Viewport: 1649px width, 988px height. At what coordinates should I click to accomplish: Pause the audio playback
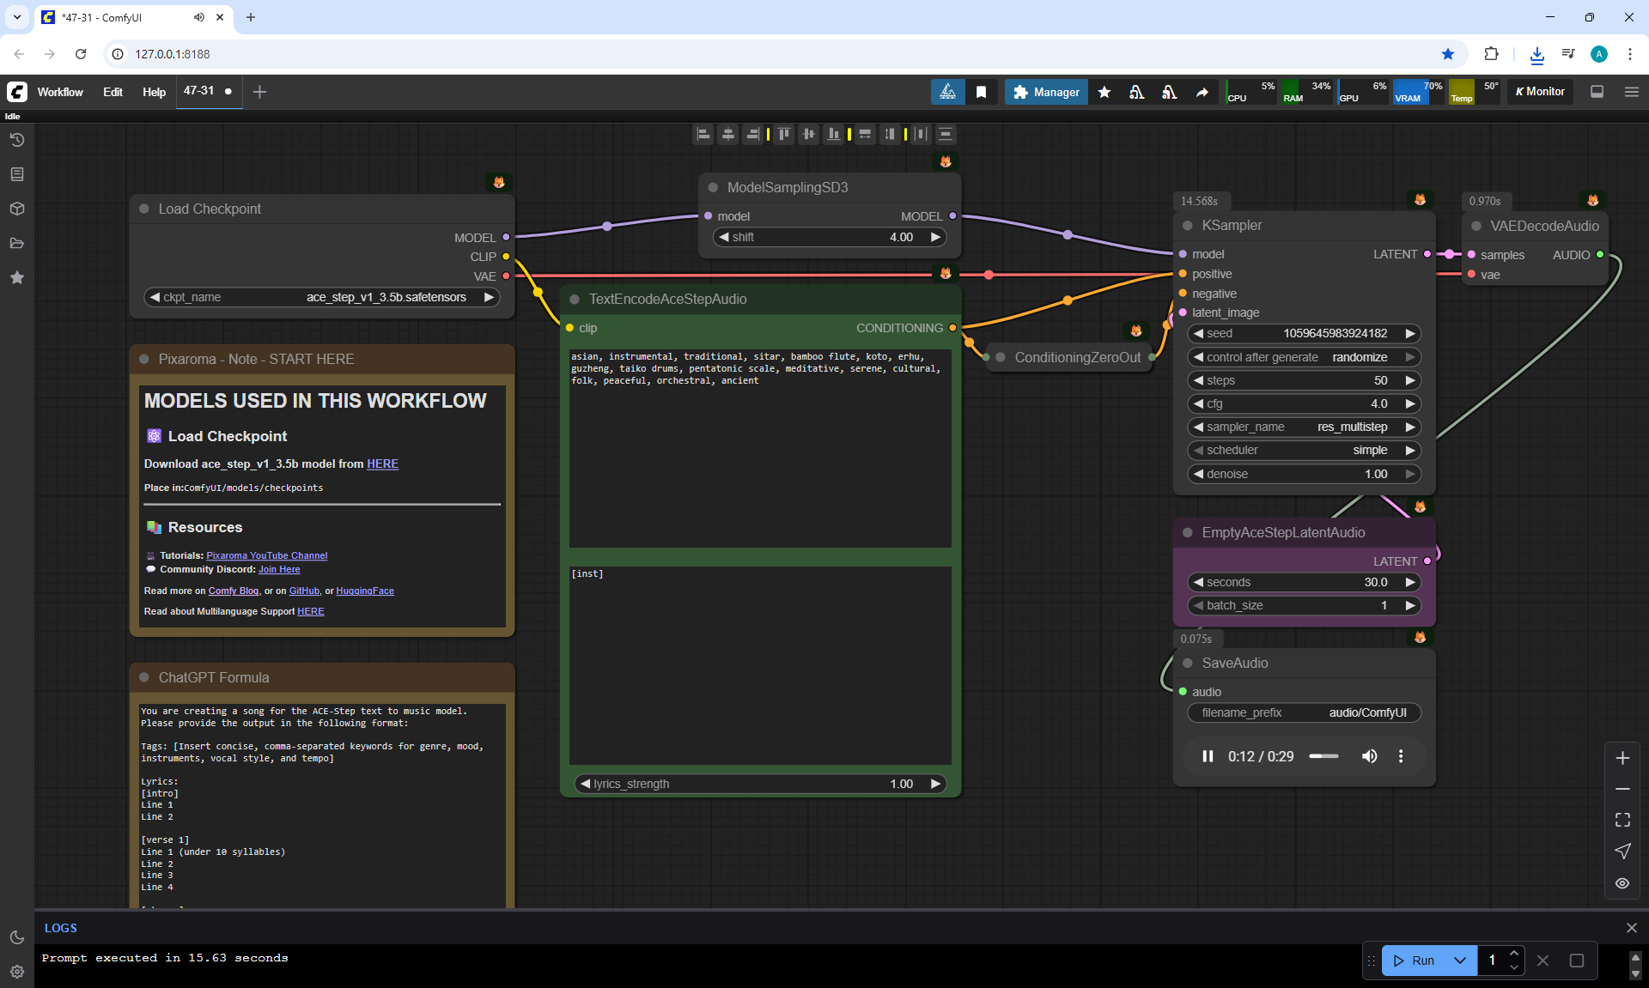[1208, 756]
